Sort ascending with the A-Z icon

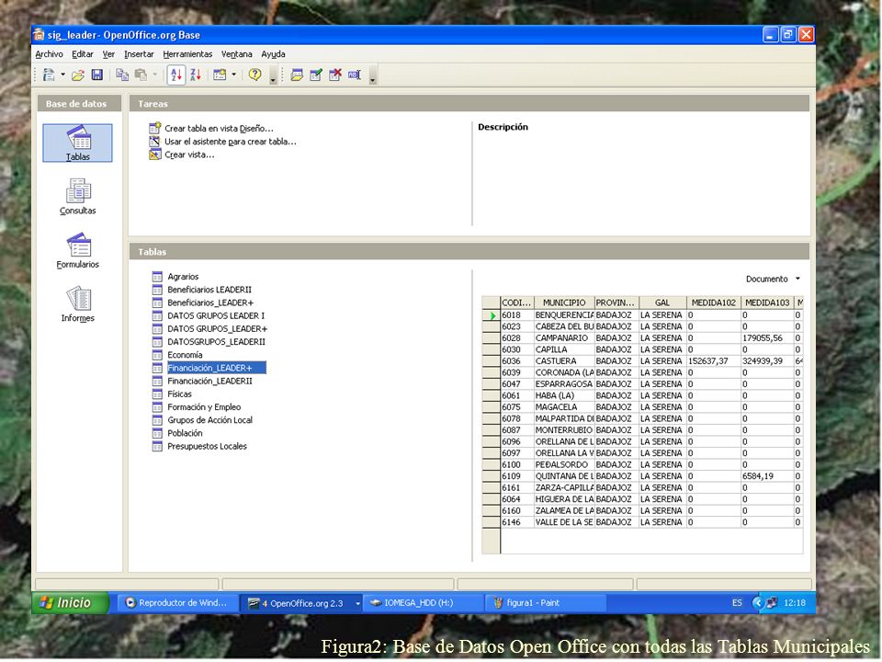tap(176, 74)
